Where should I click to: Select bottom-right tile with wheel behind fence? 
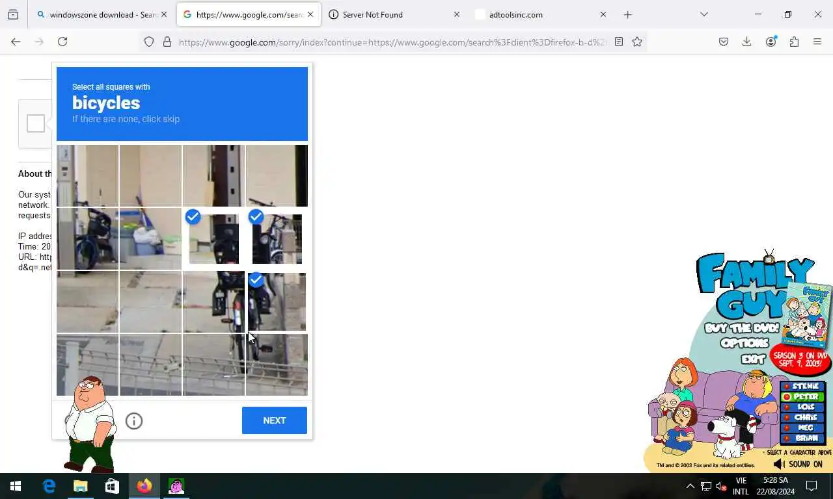[x=277, y=365]
